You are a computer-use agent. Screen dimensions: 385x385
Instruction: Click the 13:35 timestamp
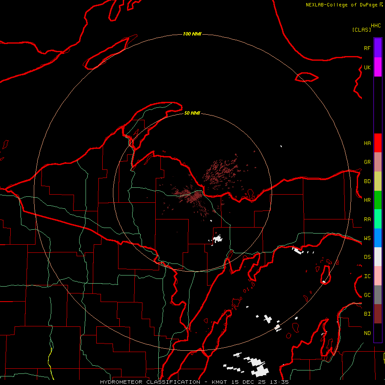(279, 382)
